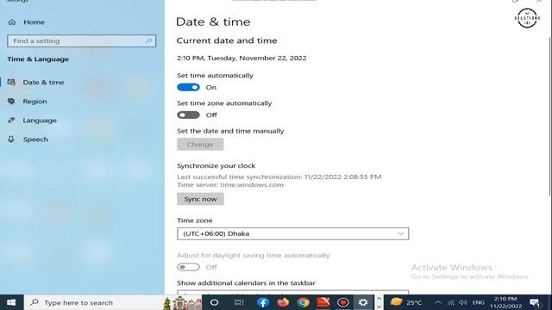Go to Region section
Viewport: 552px width, 310px height.
pos(34,102)
